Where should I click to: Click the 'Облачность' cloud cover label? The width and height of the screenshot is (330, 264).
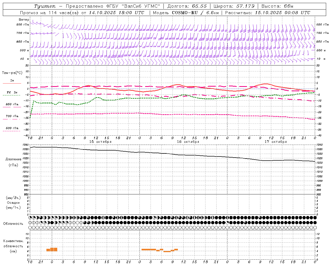[13, 224]
